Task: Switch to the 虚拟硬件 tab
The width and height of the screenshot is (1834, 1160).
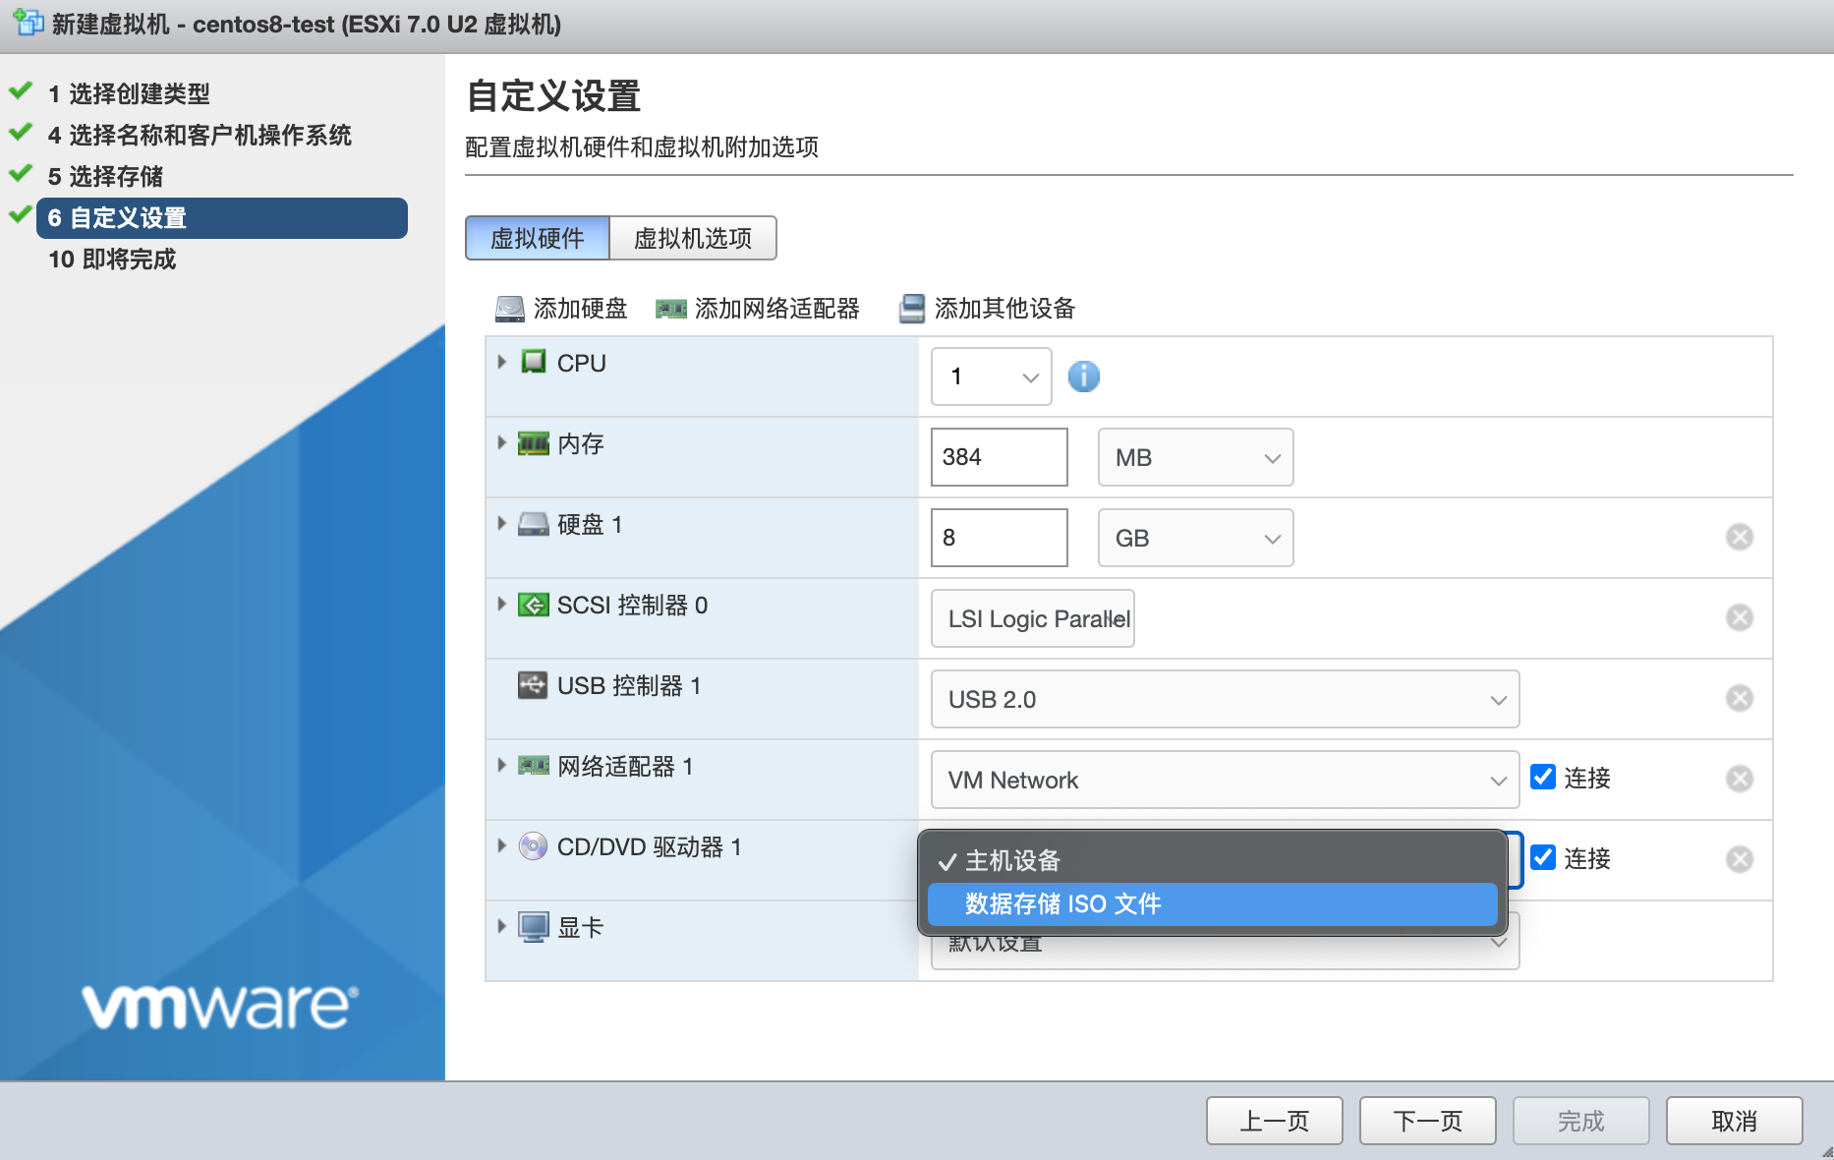Action: [538, 238]
